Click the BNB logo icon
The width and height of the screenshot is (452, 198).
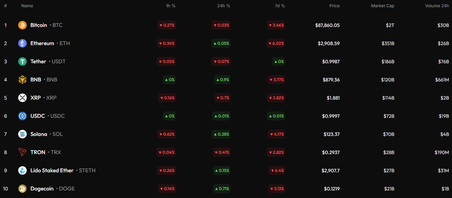point(22,80)
